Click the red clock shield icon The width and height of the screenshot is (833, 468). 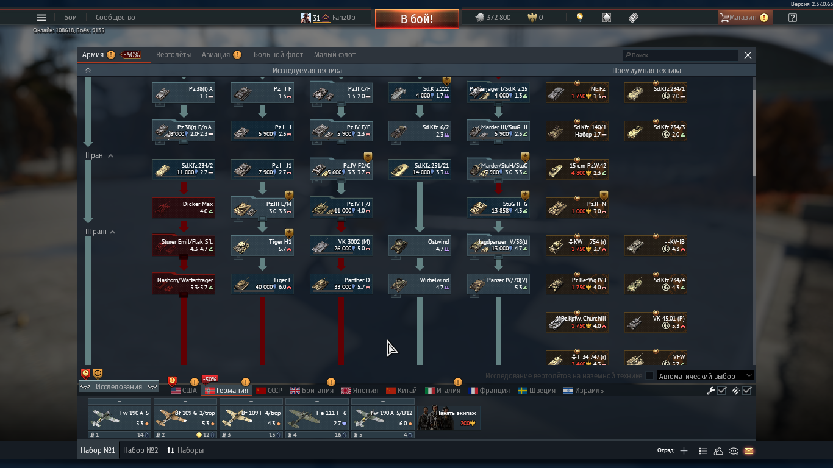click(85, 374)
